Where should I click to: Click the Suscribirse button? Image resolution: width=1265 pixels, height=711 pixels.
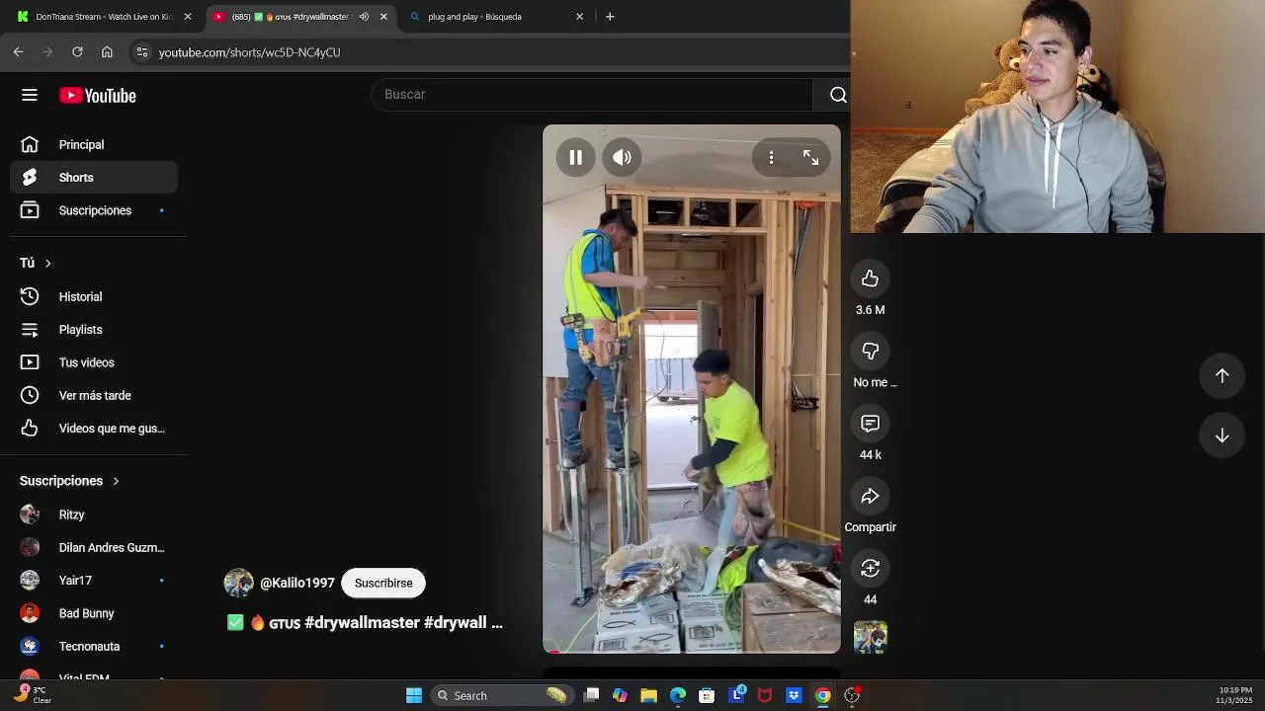(x=383, y=583)
